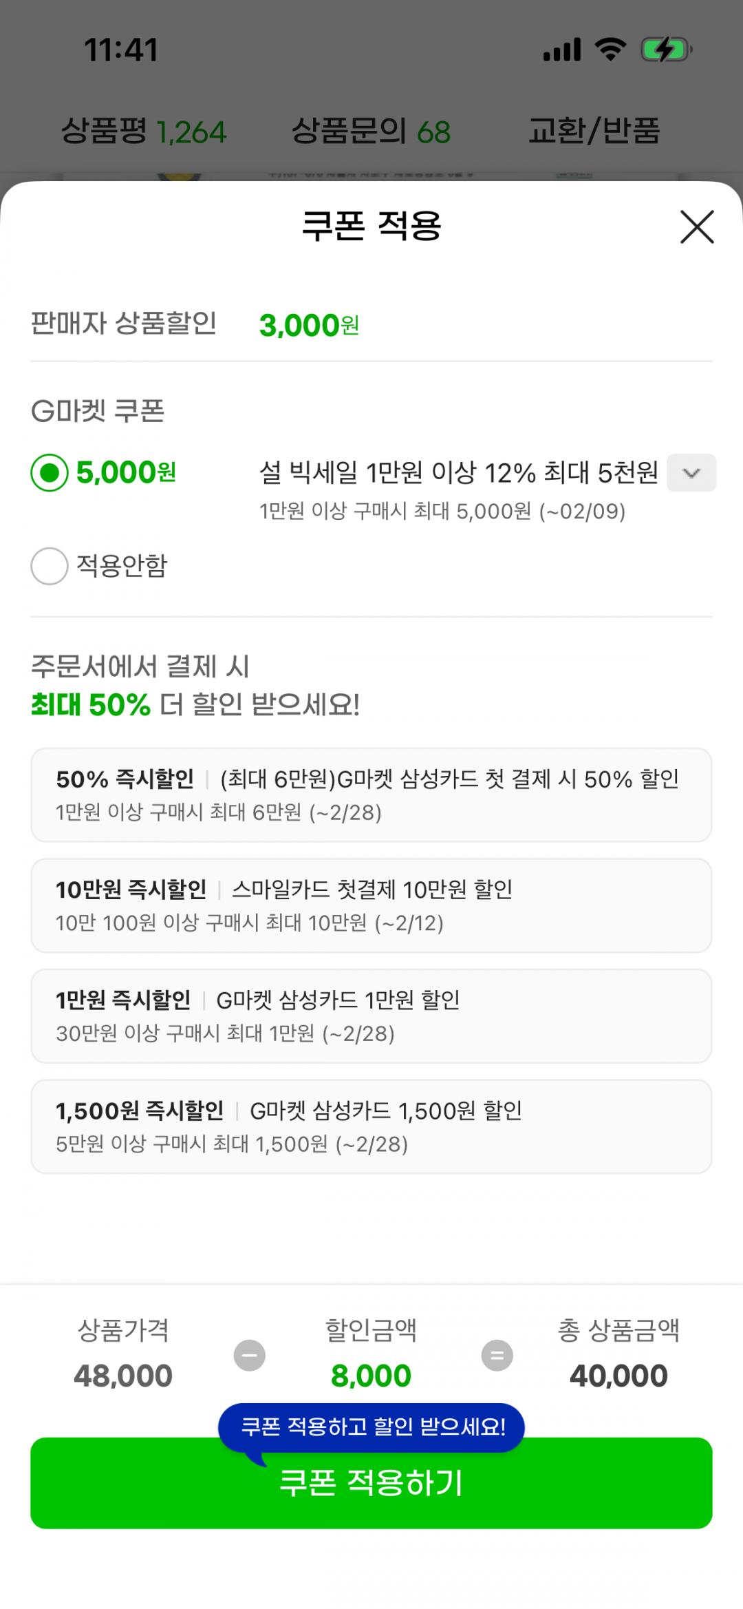Select the 적용안함 radio option
743x1609 pixels.
(x=50, y=566)
